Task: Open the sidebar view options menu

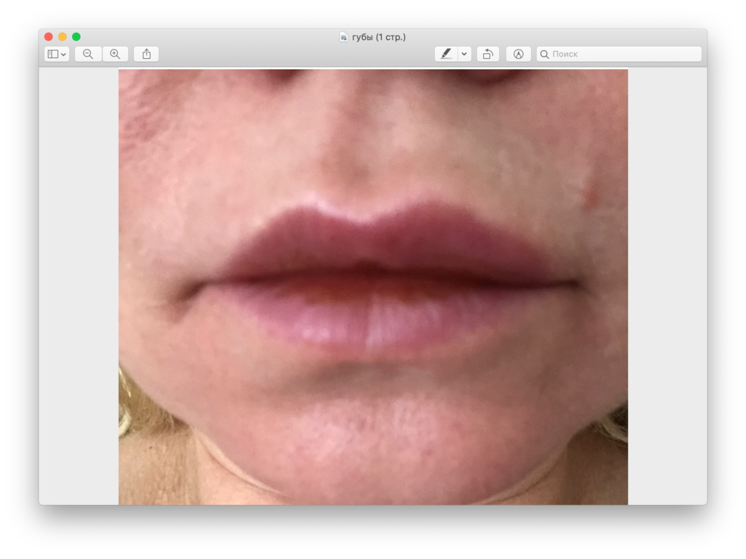Action: [x=57, y=54]
